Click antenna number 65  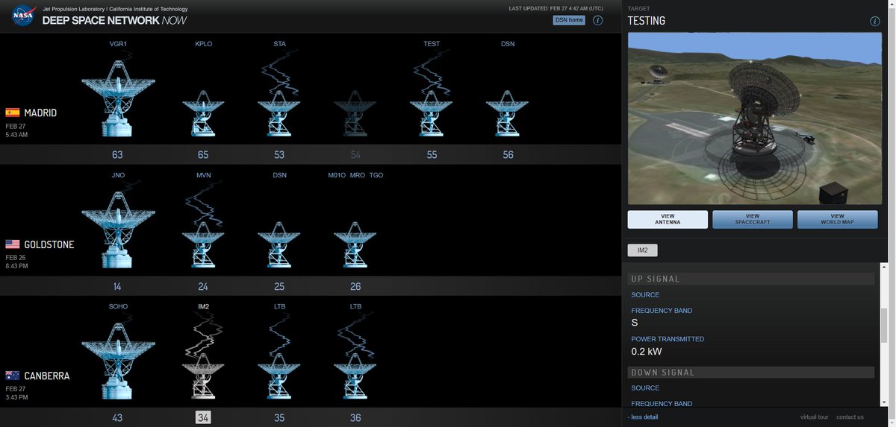point(203,155)
